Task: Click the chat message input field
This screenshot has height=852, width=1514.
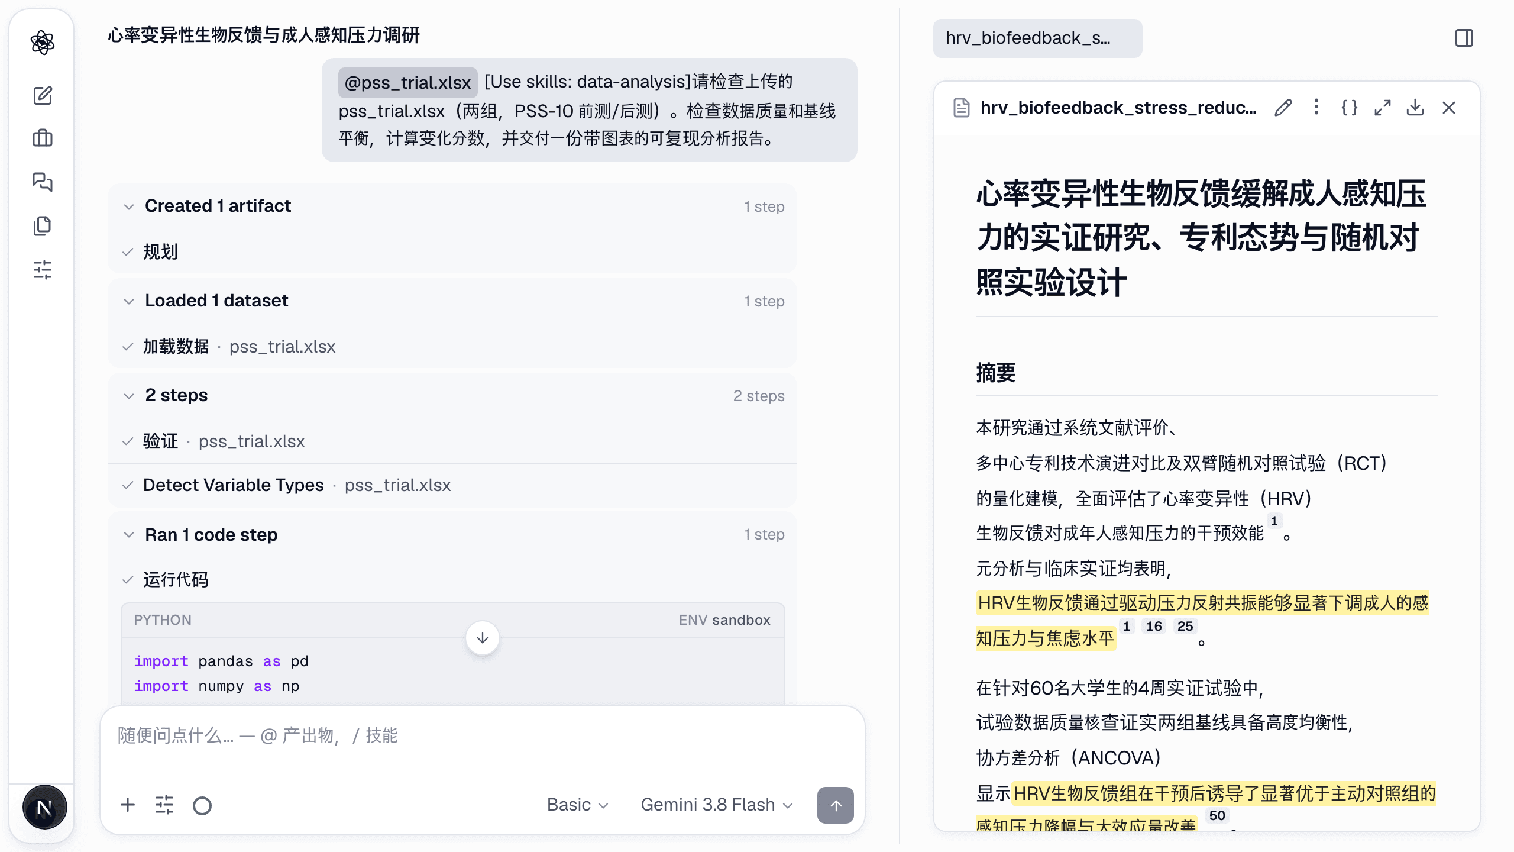Action: pos(482,737)
